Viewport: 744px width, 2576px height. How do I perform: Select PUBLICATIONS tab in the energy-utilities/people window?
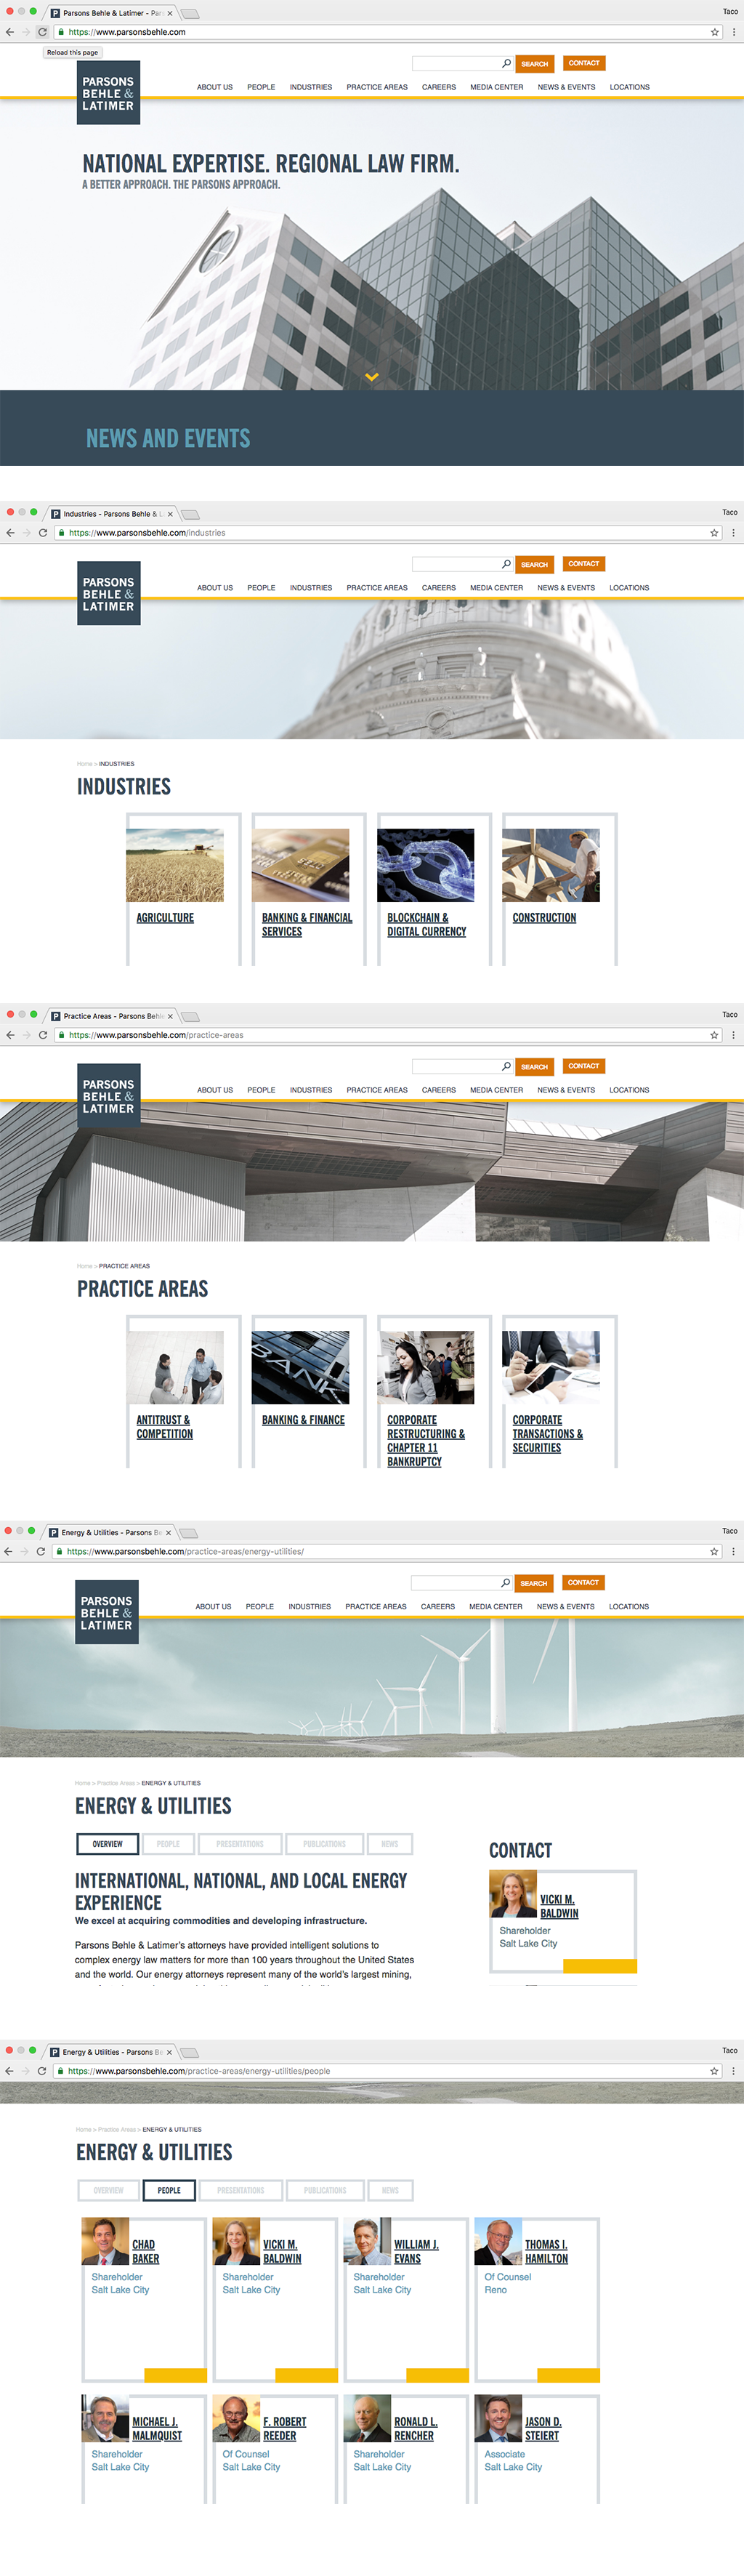coord(325,2191)
